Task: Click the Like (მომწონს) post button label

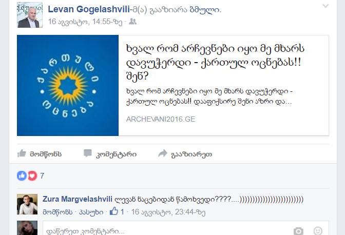Action: tap(46, 154)
